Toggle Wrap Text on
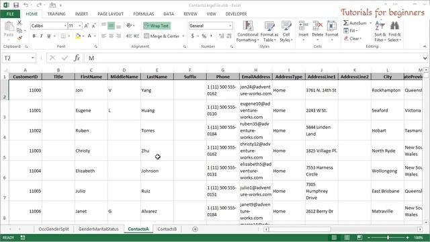The height and width of the screenshot is (242, 430). point(157,26)
